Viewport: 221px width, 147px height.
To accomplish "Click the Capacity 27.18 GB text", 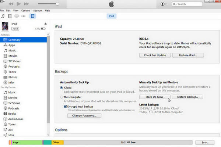I will tap(72, 39).
